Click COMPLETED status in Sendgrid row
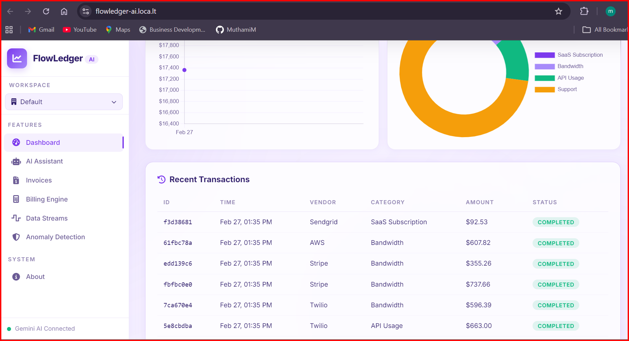This screenshot has width=629, height=341. tap(556, 222)
